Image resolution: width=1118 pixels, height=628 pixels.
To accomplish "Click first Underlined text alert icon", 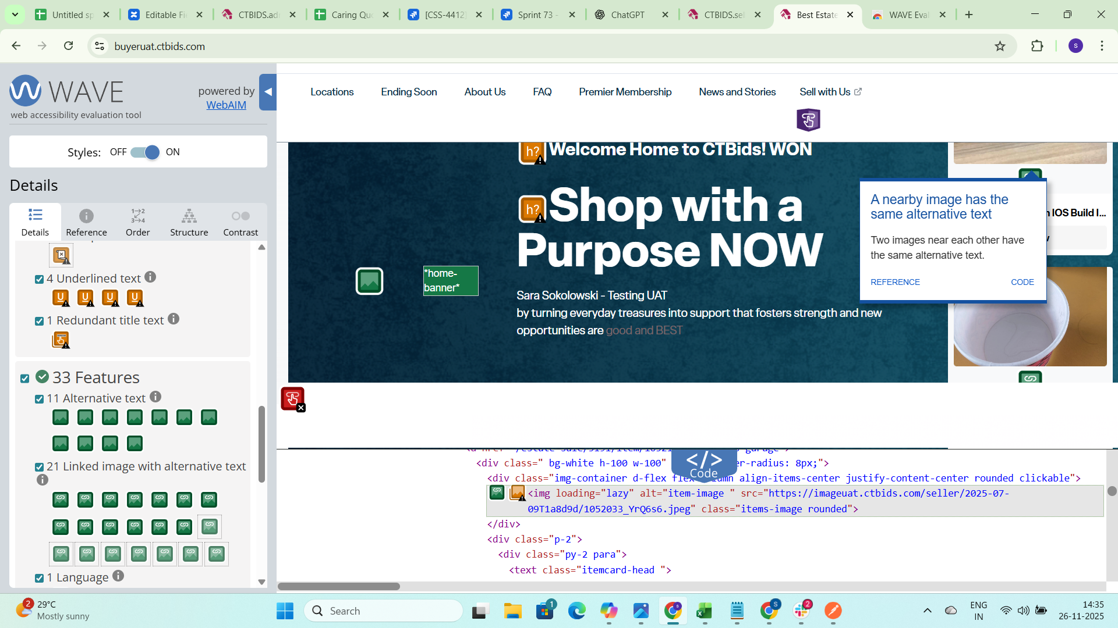I will (x=61, y=298).
